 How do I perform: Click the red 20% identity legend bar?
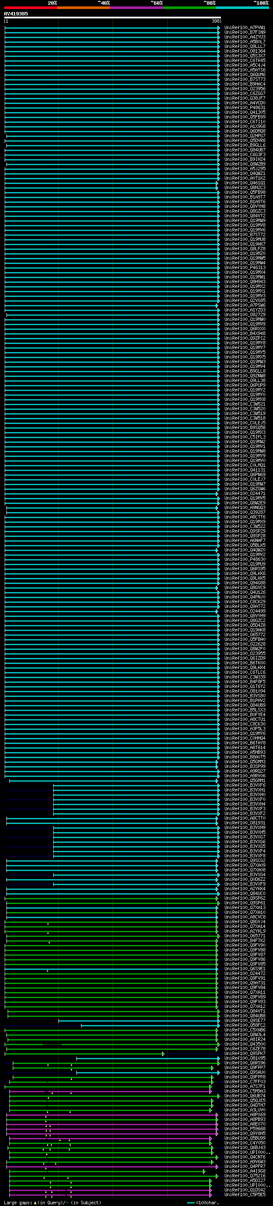[x=30, y=8]
